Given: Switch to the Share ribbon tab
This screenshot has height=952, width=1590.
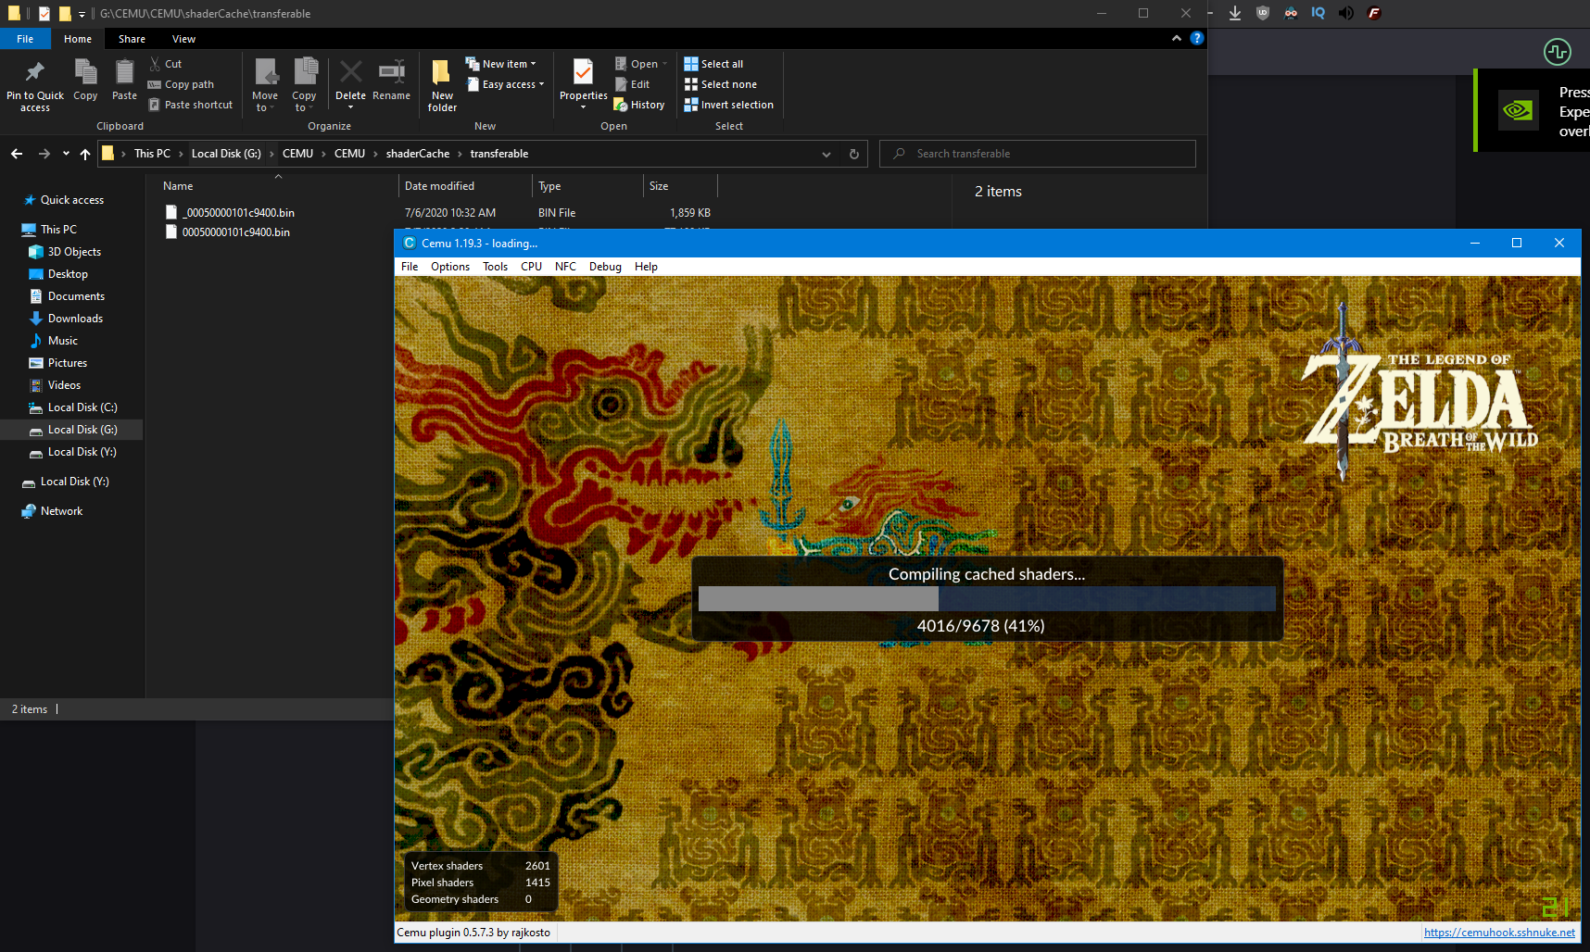Looking at the screenshot, I should point(132,39).
